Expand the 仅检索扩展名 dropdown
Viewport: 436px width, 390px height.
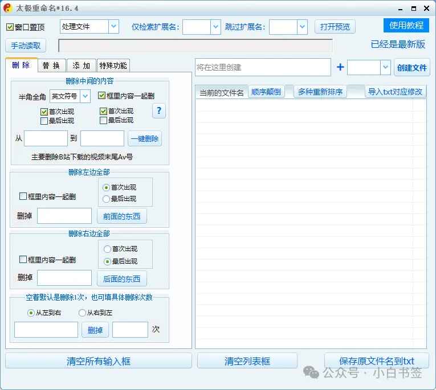(215, 27)
